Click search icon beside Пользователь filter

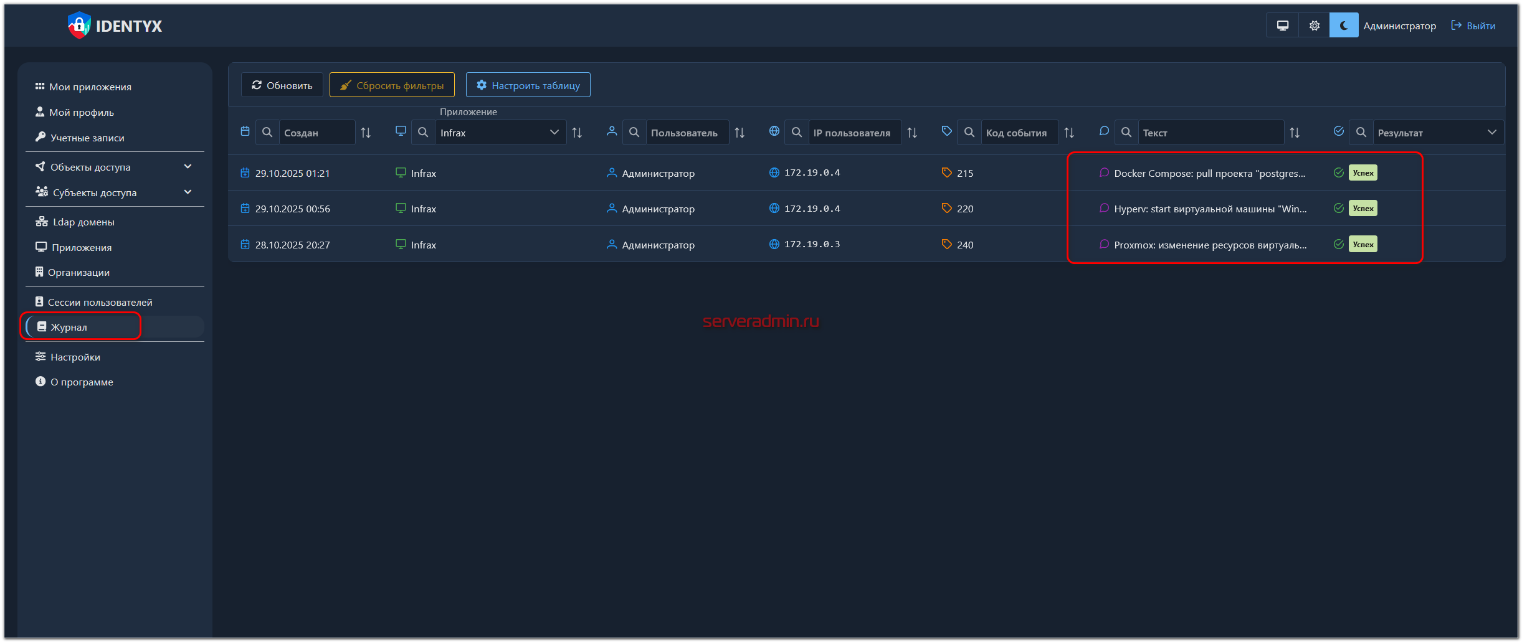[634, 133]
